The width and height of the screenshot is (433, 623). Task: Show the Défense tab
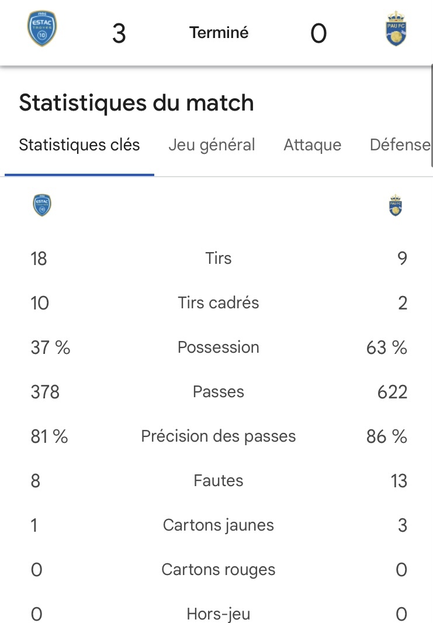pyautogui.click(x=400, y=145)
